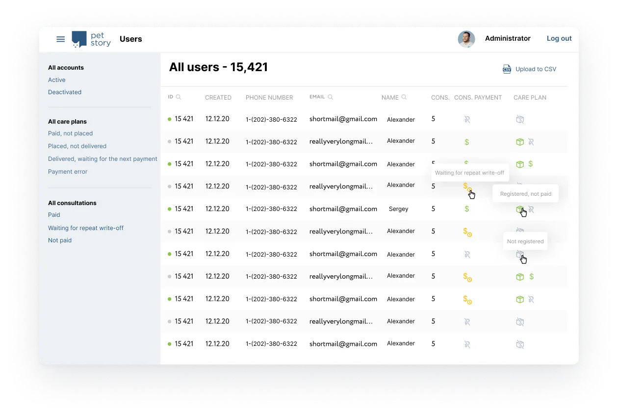Open the Payment error filter
This screenshot has width=618, height=416.
(68, 172)
